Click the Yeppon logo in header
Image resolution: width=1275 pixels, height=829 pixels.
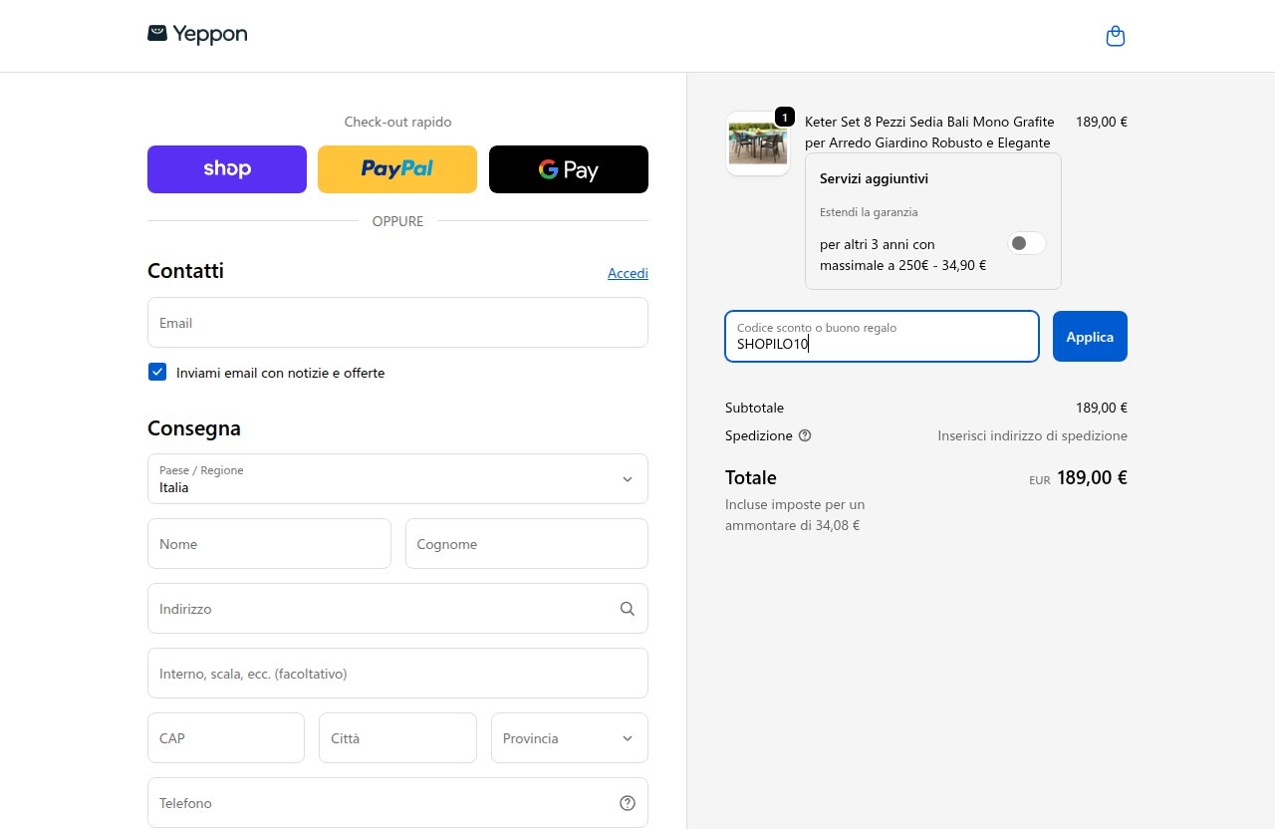click(x=197, y=34)
